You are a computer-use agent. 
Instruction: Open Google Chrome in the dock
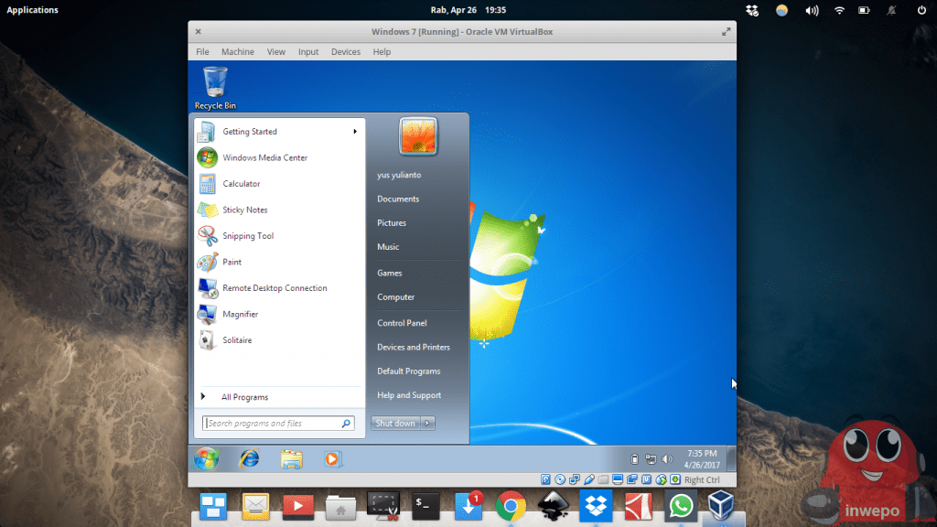click(x=511, y=505)
